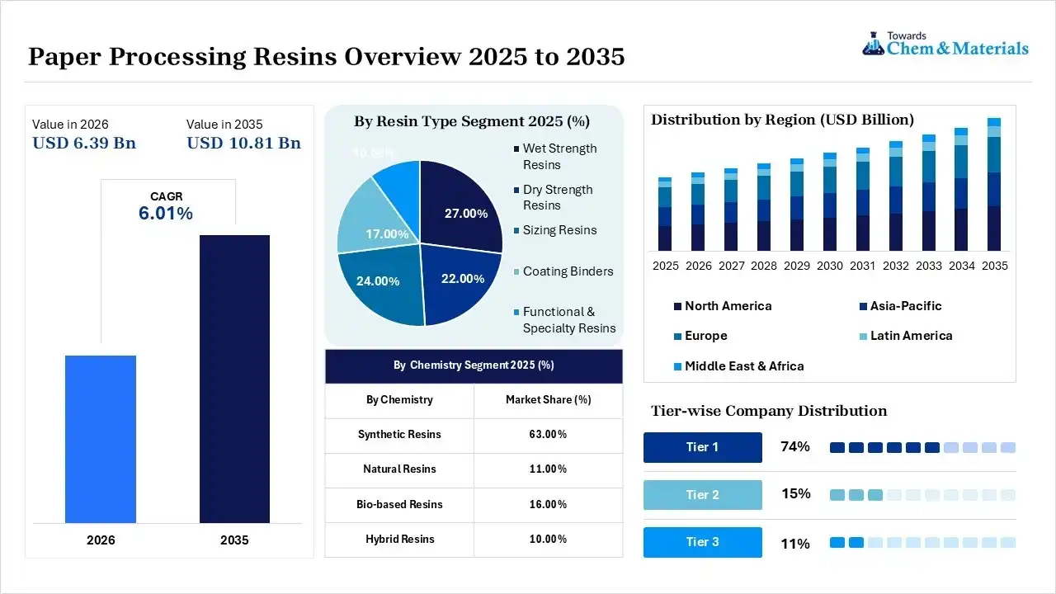Click the Tier 1 '74%' percentage text
The height and width of the screenshot is (594, 1056).
tap(795, 447)
